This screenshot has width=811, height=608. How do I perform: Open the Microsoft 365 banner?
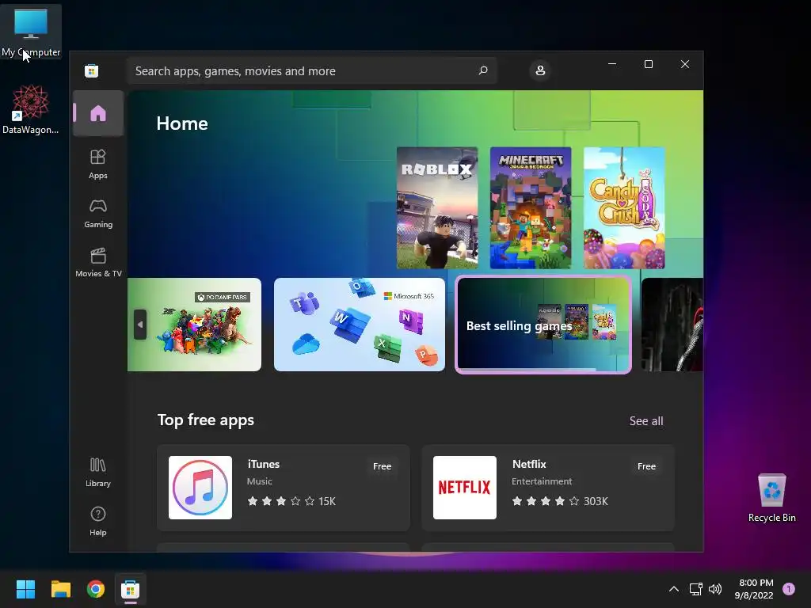point(360,325)
